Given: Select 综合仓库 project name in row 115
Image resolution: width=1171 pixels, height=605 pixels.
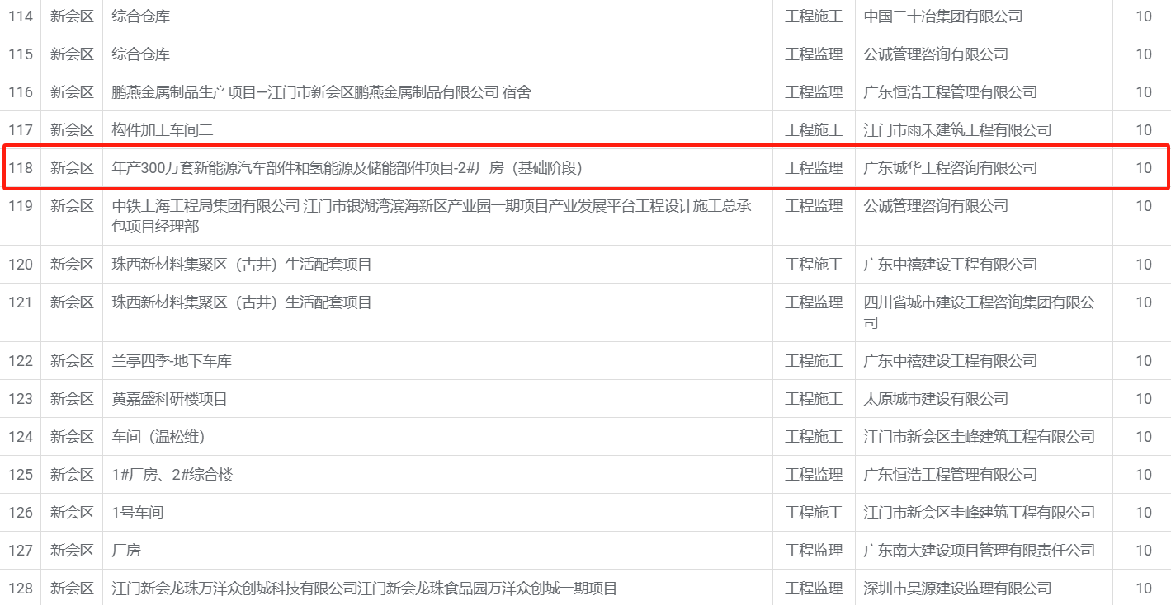Looking at the screenshot, I should pos(141,54).
